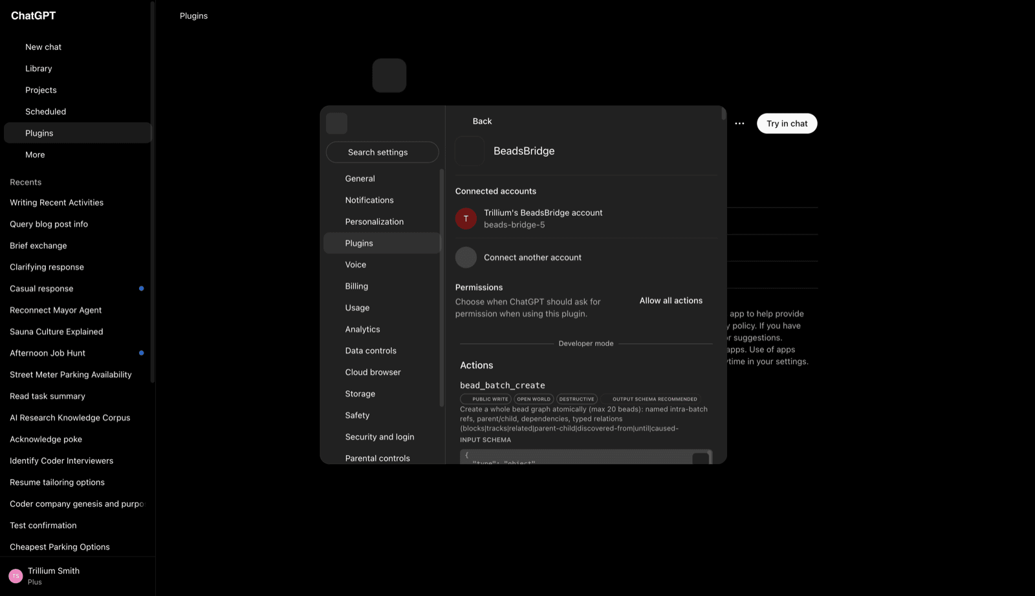Open Safety settings
Image resolution: width=1035 pixels, height=596 pixels.
point(382,415)
